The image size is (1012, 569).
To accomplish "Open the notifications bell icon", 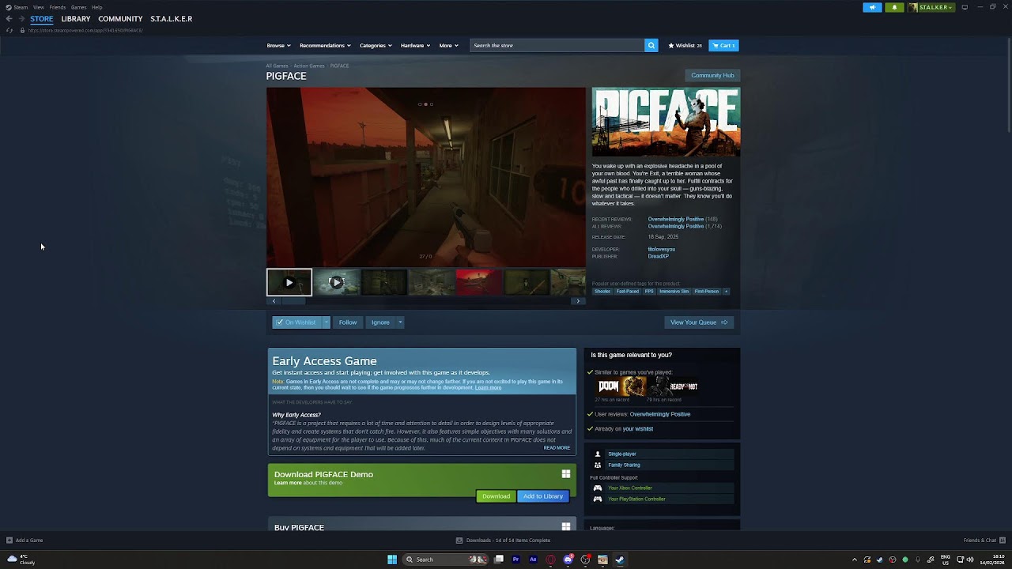I will point(894,7).
